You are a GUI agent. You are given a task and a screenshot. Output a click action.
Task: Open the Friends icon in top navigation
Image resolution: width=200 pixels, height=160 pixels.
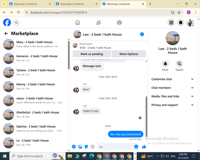pos(98,22)
